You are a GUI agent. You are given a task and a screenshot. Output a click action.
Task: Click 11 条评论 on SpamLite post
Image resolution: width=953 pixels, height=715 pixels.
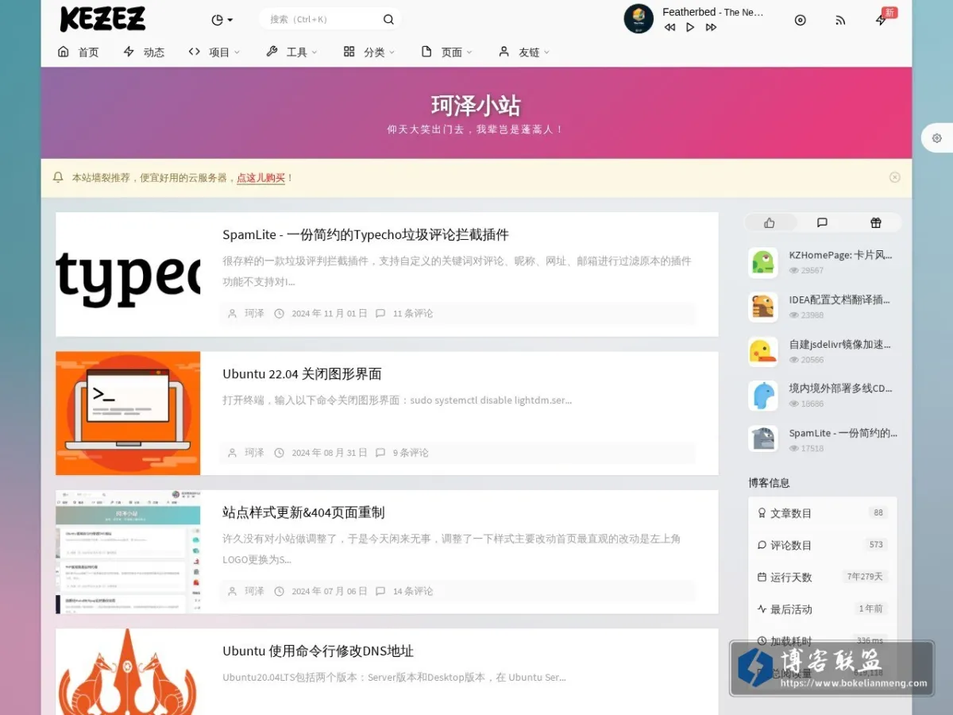(413, 314)
